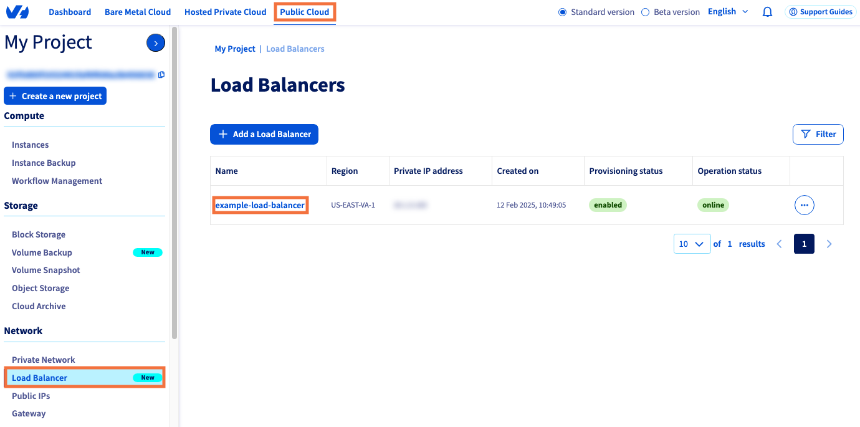
Task: Open example-load-balancer link
Action: [x=260, y=205]
